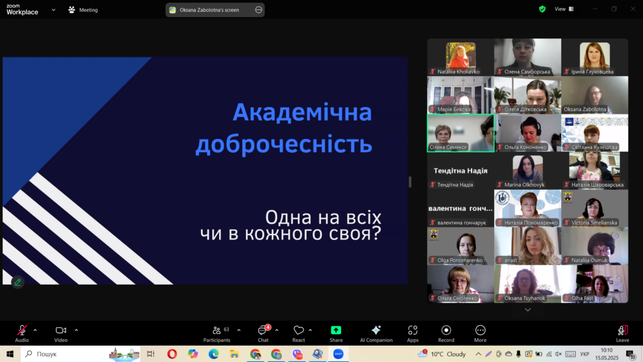Viewport: 643px width, 362px height.
Task: Select валентина гончарук's participant tile
Action: click(460, 209)
